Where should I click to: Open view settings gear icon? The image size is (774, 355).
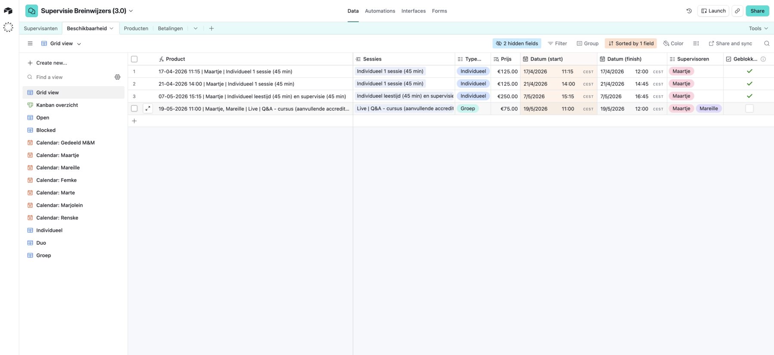coord(117,77)
